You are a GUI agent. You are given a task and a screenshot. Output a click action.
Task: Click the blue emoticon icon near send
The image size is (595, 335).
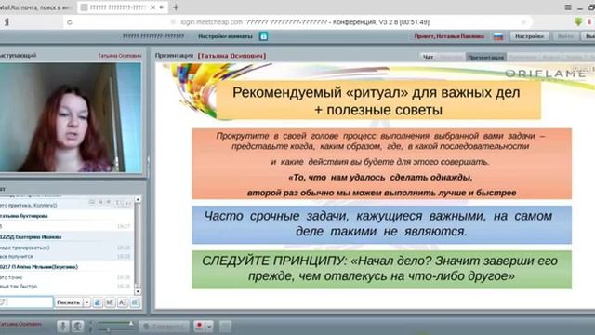coord(98,302)
